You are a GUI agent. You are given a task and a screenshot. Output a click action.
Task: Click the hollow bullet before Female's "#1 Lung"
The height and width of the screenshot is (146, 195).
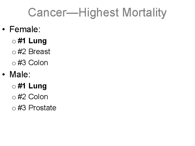[13, 41]
